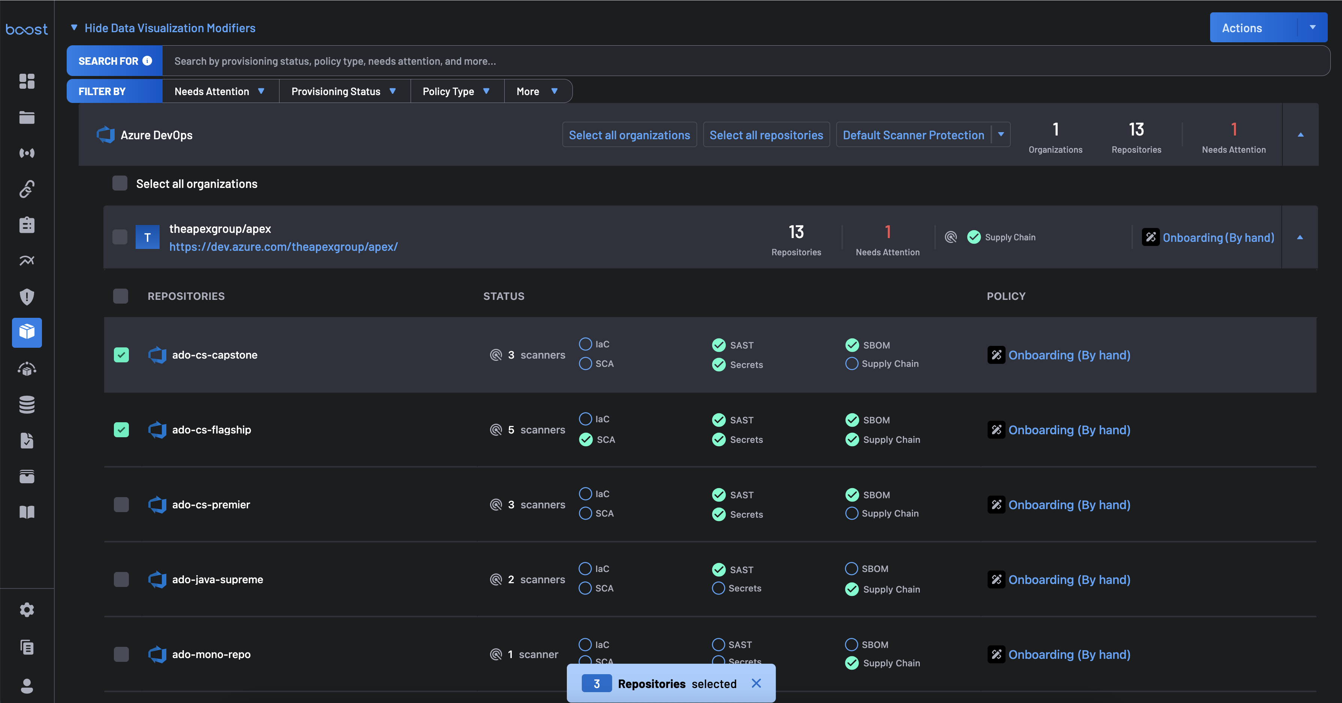
Task: Open the dashboard grid icon in sidebar
Action: pyautogui.click(x=27, y=81)
